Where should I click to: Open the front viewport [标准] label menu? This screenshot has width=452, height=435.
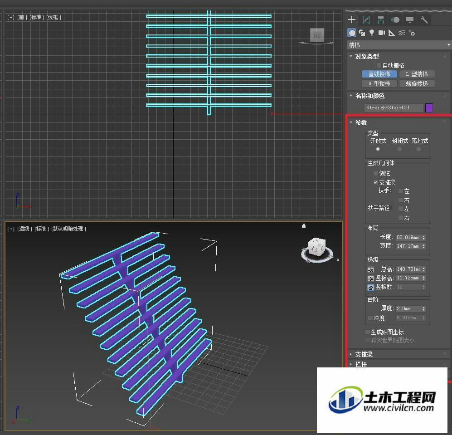coord(36,17)
